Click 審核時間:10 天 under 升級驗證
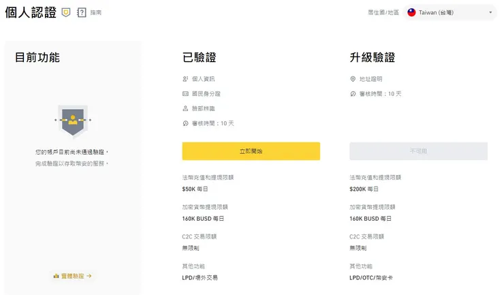504x295 pixels. click(x=381, y=93)
